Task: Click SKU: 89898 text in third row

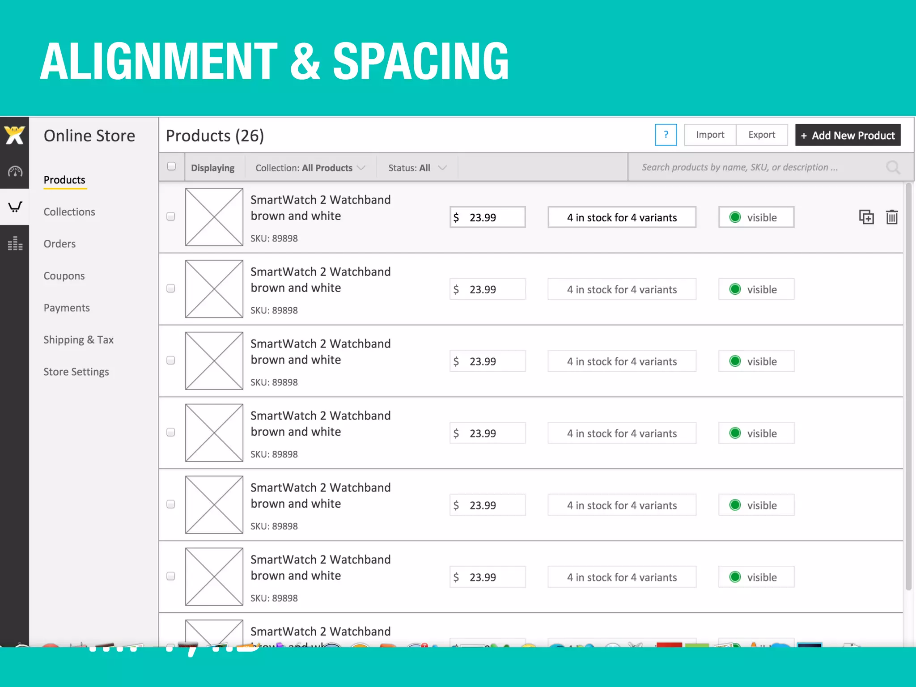Action: point(274,382)
